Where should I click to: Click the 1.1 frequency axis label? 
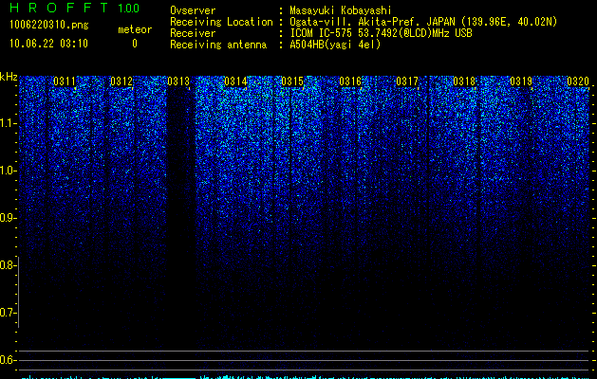tap(8, 123)
